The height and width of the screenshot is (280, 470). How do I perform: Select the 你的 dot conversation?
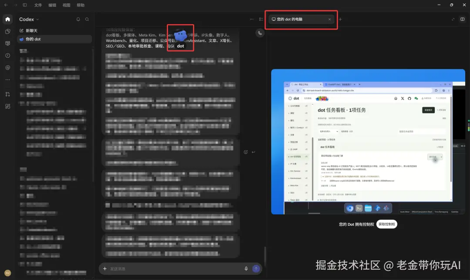point(54,39)
